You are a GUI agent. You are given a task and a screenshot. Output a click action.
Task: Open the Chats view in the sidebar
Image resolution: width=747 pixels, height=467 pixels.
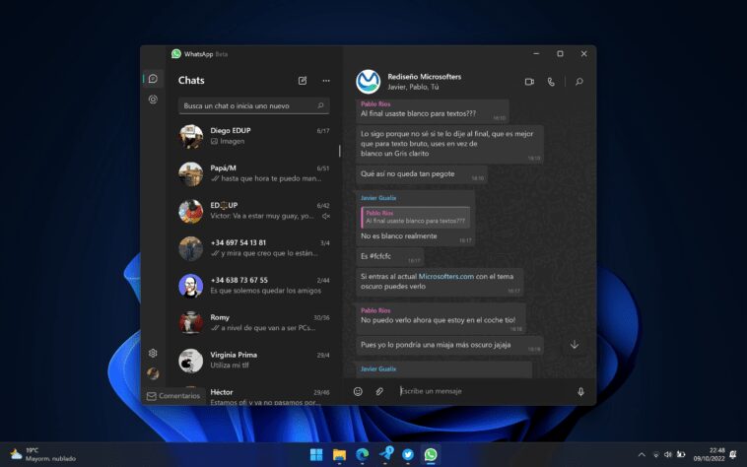153,79
